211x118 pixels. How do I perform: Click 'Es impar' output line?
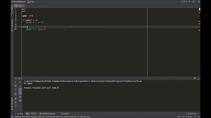(x=28, y=83)
